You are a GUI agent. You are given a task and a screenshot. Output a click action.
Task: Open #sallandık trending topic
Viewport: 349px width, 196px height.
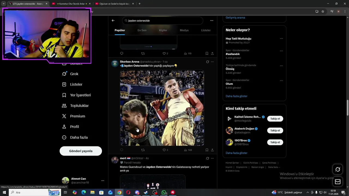(x=233, y=54)
